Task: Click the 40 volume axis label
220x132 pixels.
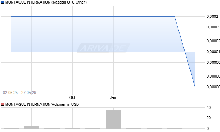Action: click(x=209, y=108)
